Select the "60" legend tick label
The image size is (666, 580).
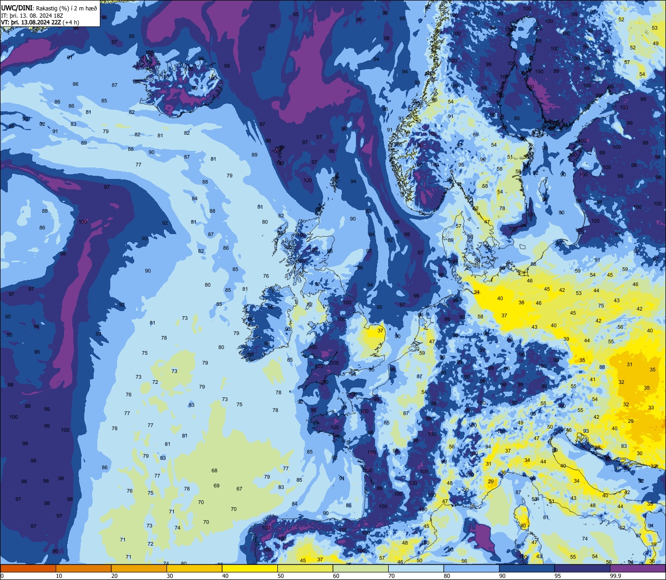coord(336,576)
